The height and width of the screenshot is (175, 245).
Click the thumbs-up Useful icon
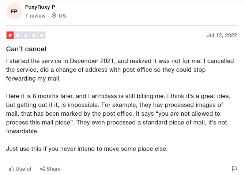pos(12,169)
